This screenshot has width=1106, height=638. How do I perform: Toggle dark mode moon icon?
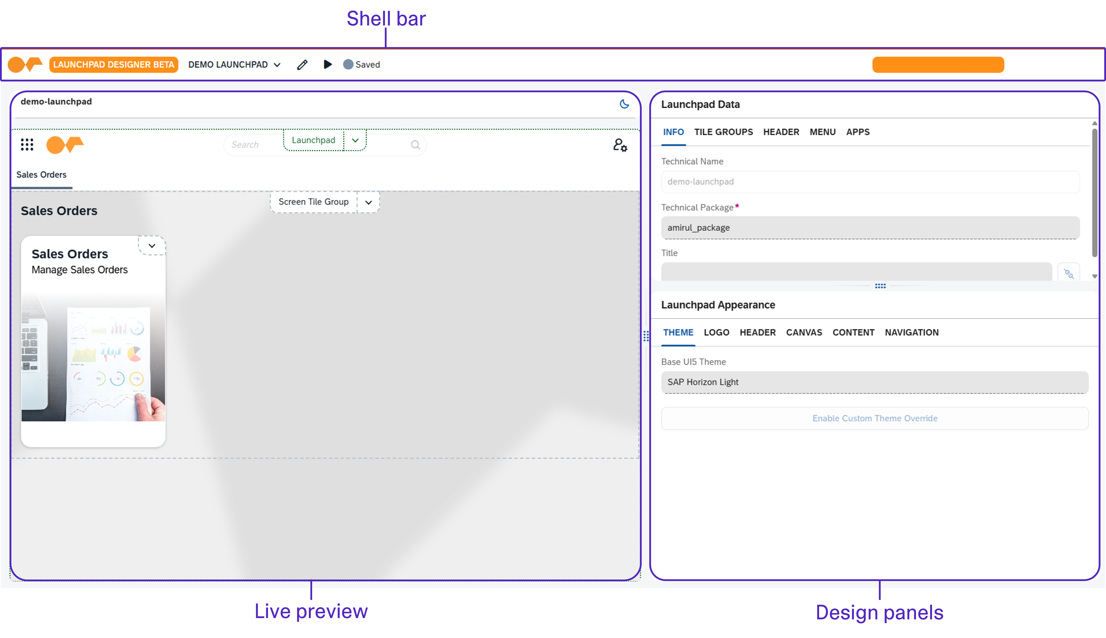tap(624, 104)
